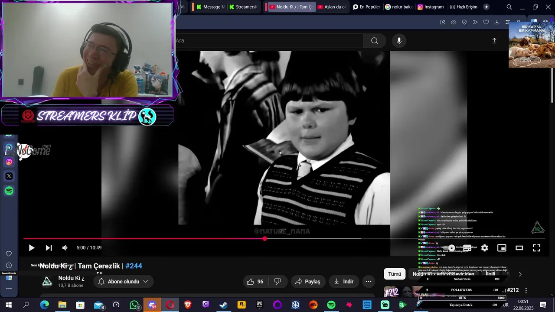Open Epic Games Launcher from taskbar
This screenshot has height=312, width=555.
pos(259,305)
